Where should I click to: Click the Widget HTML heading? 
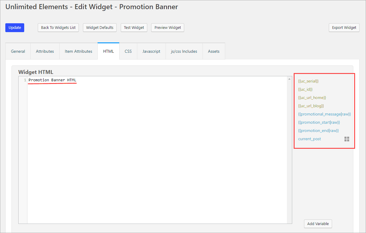pyautogui.click(x=36, y=72)
